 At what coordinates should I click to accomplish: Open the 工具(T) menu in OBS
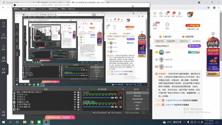coord(63,9)
